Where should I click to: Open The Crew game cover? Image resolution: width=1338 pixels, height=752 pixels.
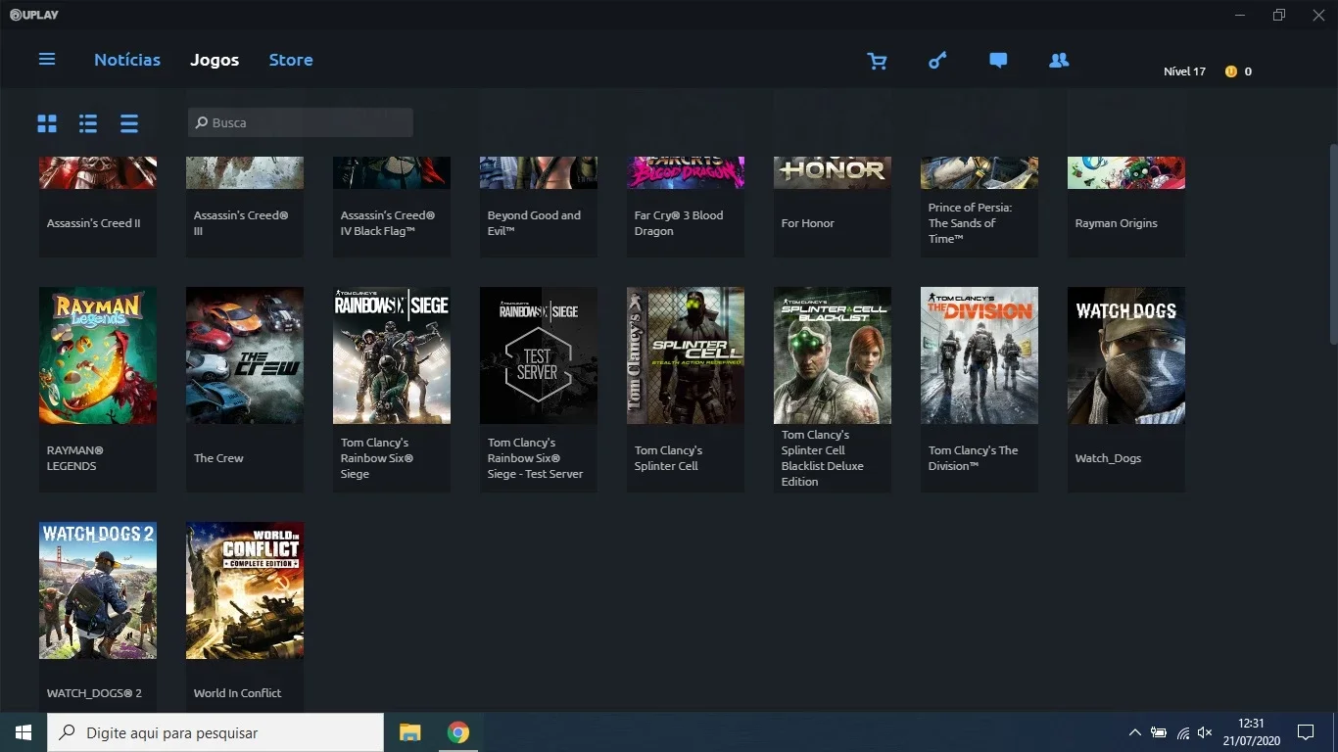coord(245,355)
